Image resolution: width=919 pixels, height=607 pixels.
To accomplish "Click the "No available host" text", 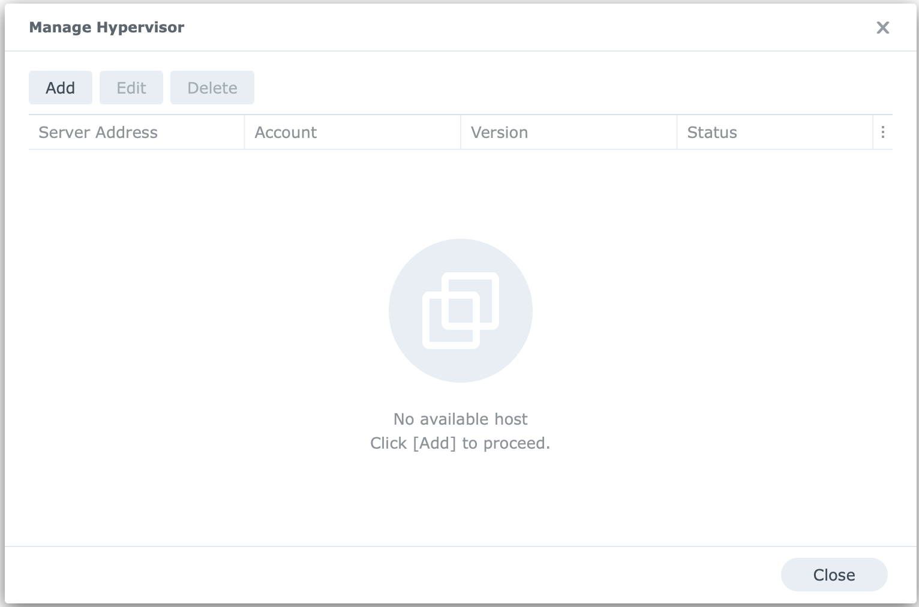I will tap(461, 419).
